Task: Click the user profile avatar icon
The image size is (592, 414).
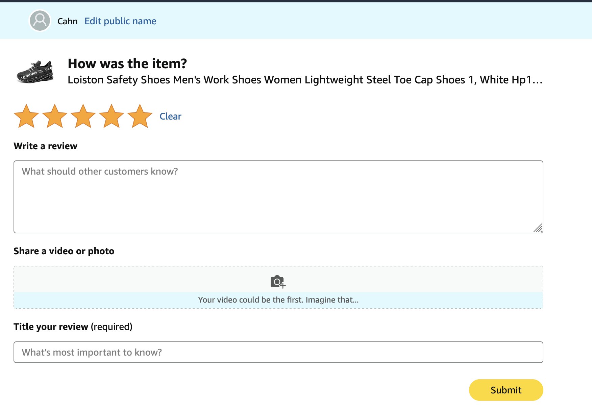Action: tap(40, 21)
